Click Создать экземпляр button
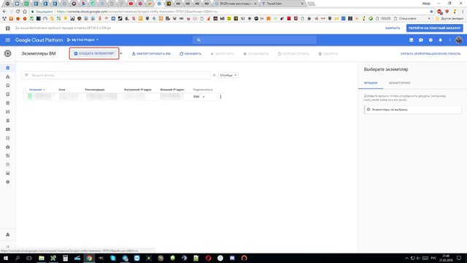 coord(94,53)
